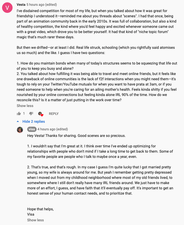
Task: Like Vesta's comment with thumbs-up
Action: (x=19, y=114)
